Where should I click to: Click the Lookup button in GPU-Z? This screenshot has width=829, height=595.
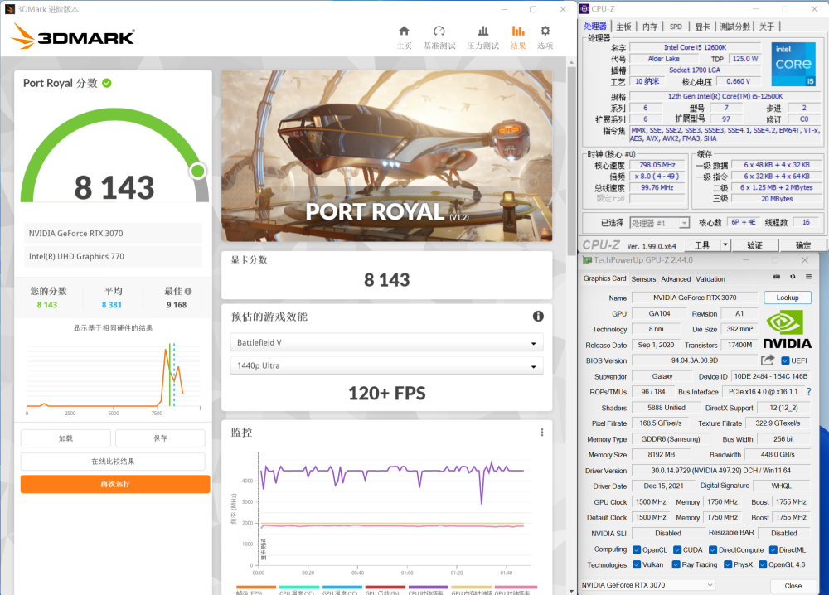tap(787, 297)
